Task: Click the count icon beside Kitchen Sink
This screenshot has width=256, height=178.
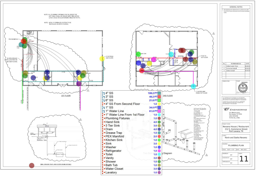Action: click(x=103, y=140)
